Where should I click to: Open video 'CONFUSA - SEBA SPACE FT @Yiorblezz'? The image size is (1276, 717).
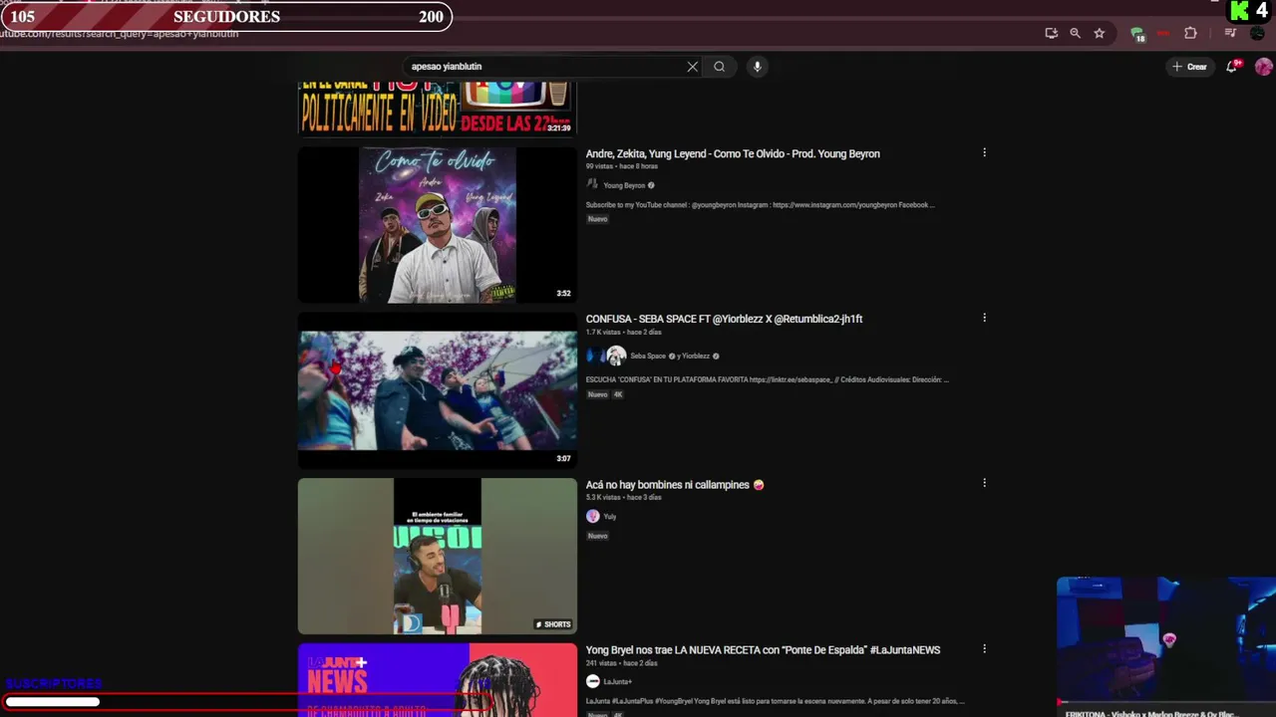pos(724,320)
